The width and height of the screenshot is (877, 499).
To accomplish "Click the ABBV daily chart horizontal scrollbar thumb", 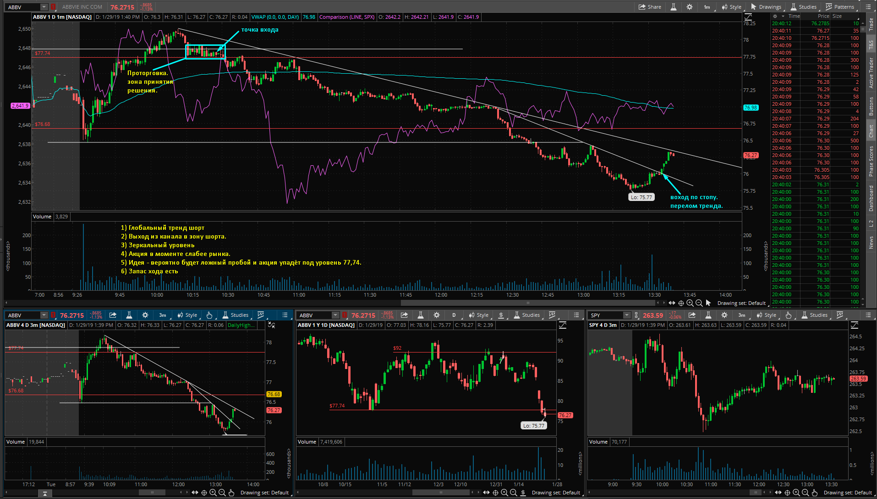I will coord(441,493).
